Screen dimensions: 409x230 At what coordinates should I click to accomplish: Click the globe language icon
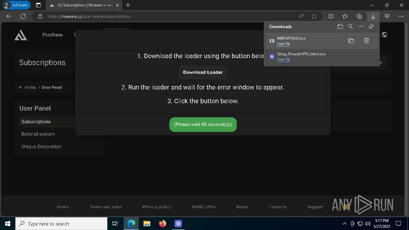pyautogui.click(x=384, y=35)
